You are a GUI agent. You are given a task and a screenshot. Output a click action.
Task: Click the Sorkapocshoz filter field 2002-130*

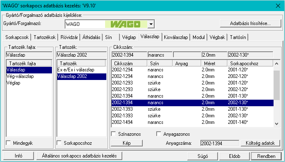tap(250, 55)
